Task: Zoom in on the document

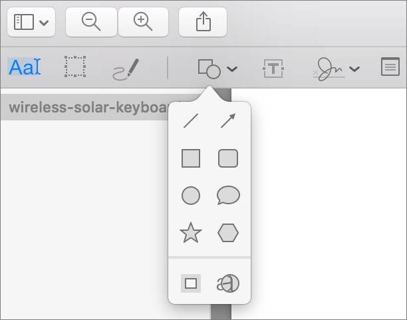Action: 143,22
